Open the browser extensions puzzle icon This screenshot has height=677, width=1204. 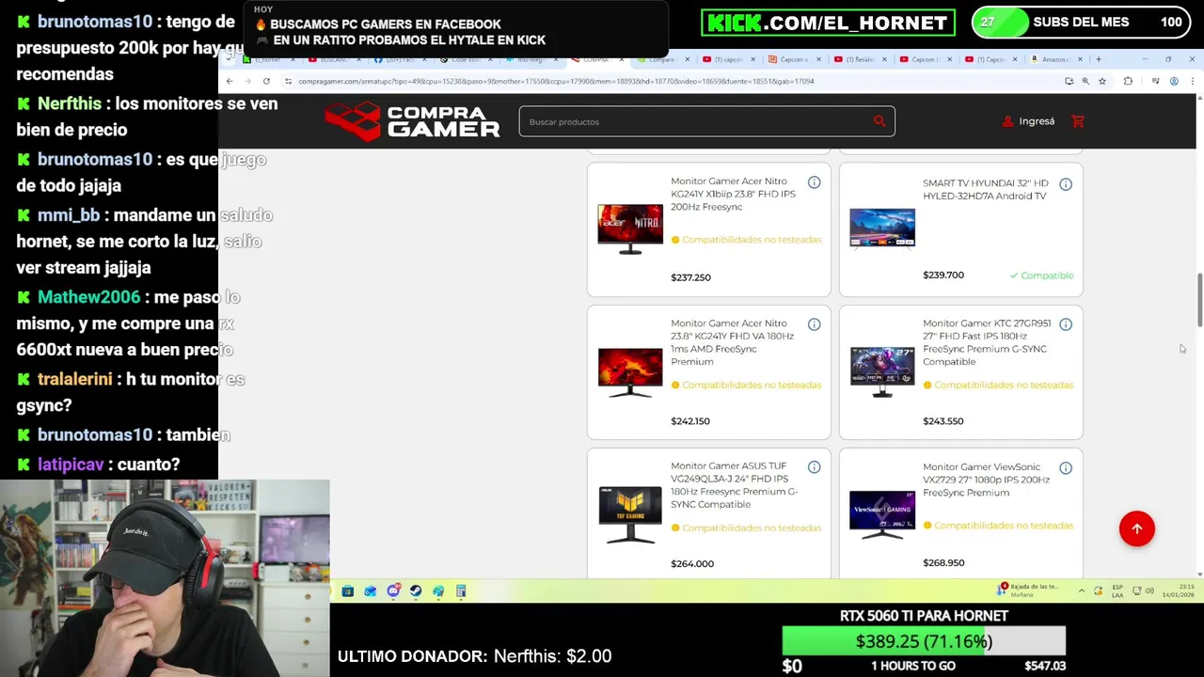click(x=1128, y=81)
